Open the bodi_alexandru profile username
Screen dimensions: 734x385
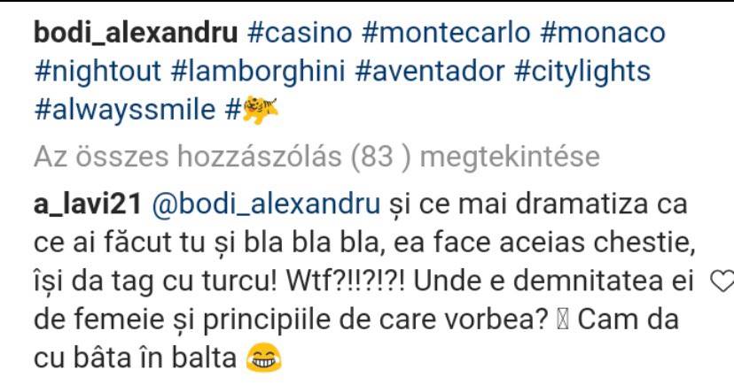(136, 34)
